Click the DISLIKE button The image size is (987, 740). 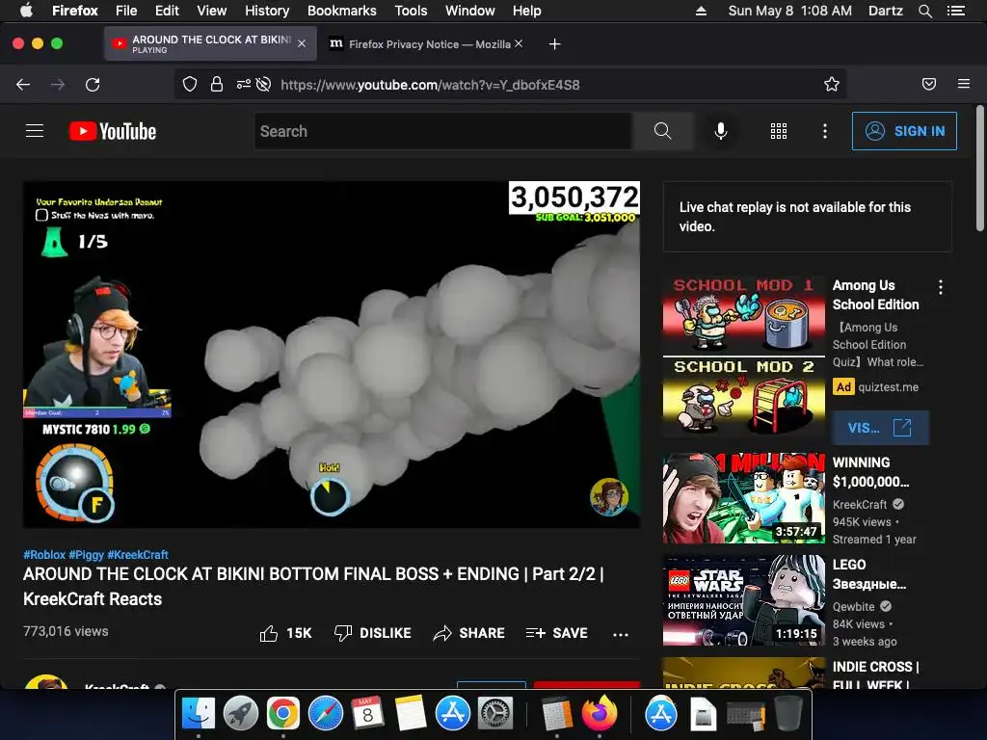(373, 633)
